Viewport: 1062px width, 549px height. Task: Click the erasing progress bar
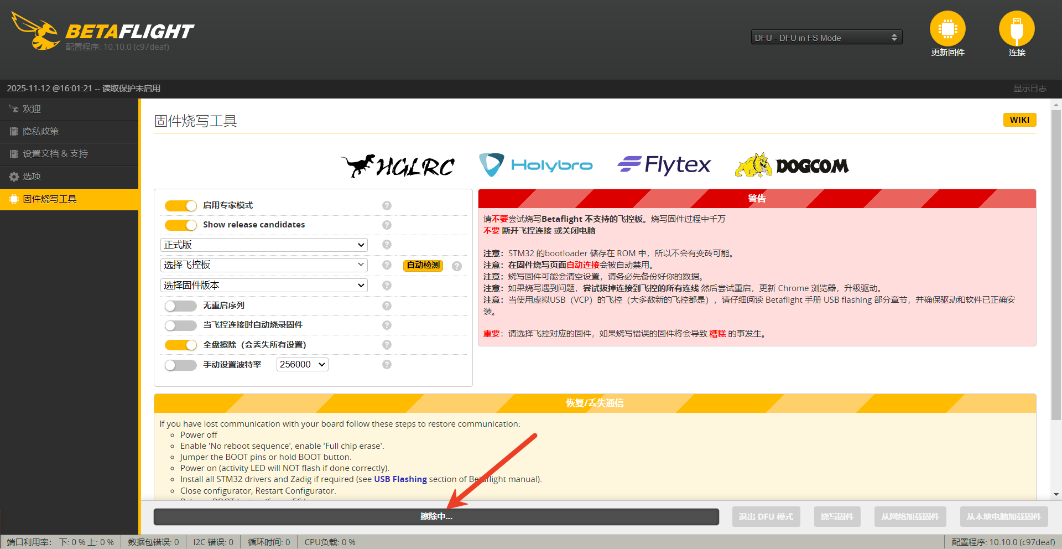coord(436,517)
